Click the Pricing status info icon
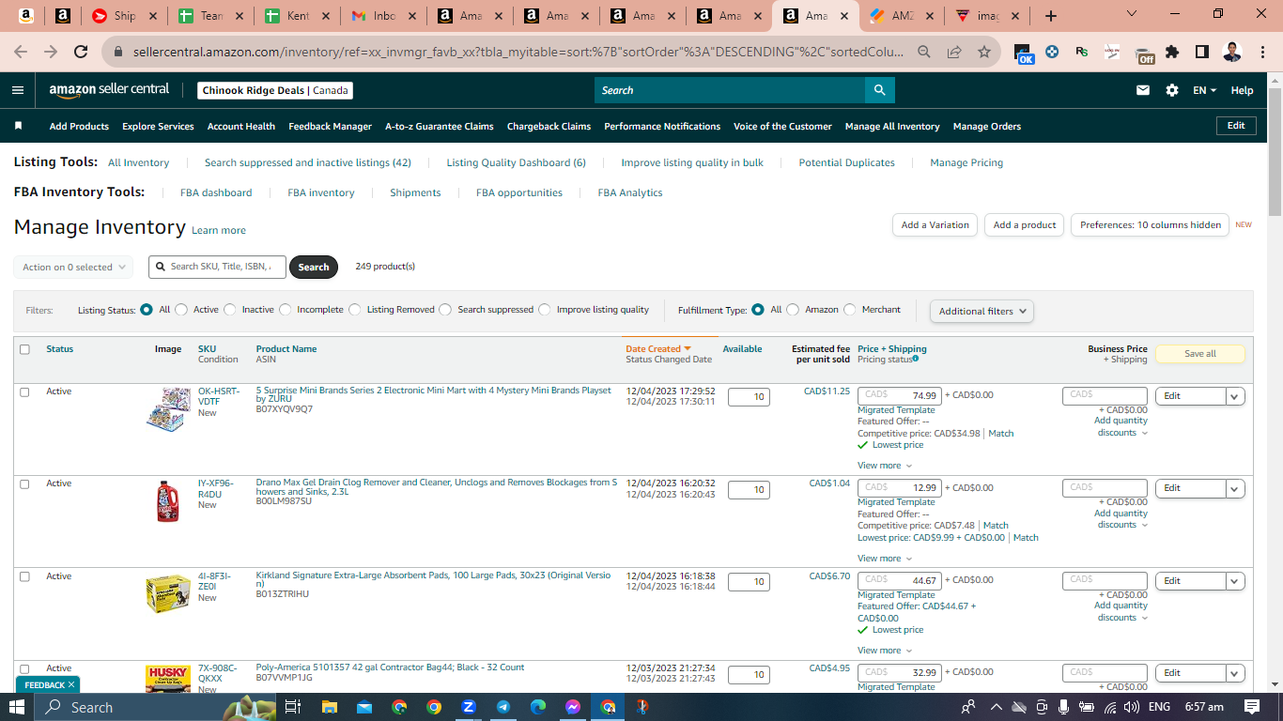Screen dimensions: 1283x721 click(x=916, y=359)
